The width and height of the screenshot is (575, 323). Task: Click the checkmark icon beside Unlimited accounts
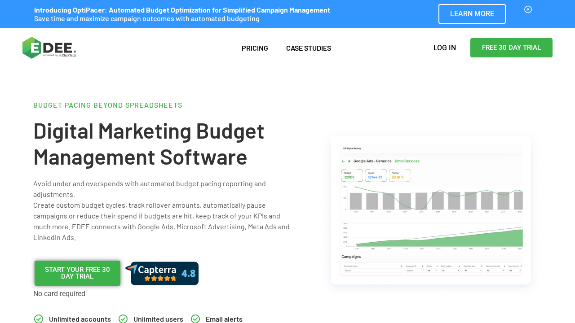point(39,319)
